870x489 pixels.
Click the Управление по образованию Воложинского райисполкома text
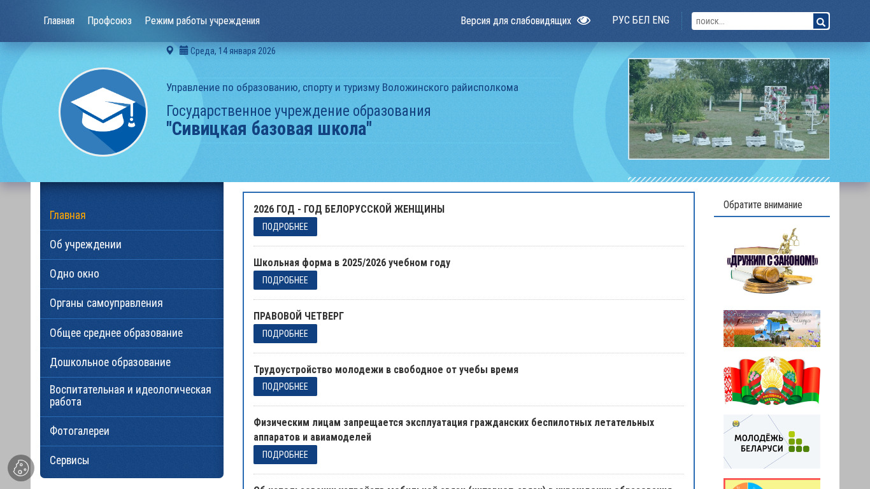tap(342, 87)
